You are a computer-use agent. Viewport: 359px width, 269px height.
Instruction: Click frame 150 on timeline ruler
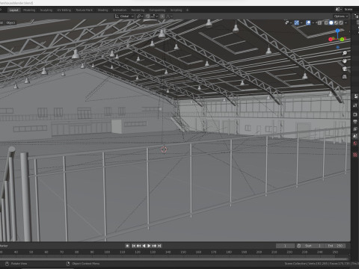coord(183,252)
